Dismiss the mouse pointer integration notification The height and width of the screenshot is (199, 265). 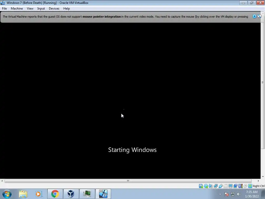click(x=254, y=16)
